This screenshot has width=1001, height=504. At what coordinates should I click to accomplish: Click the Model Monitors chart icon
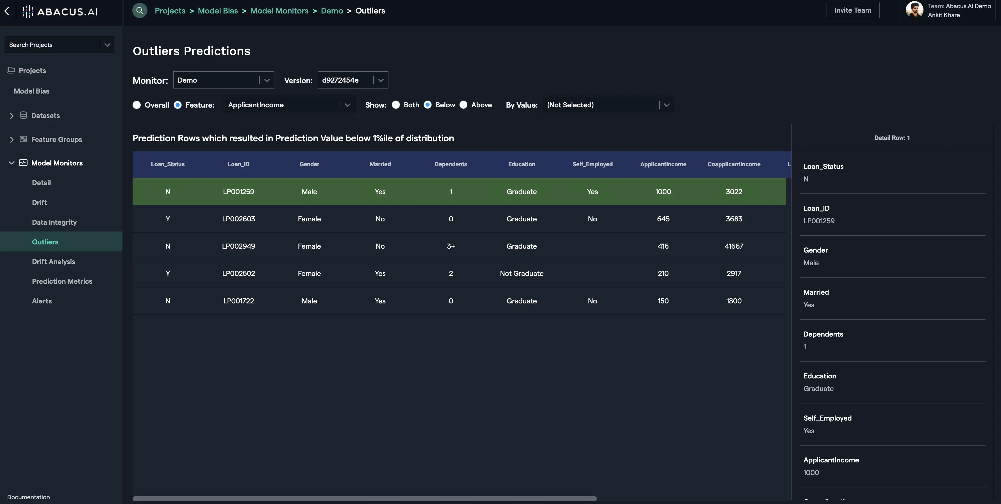click(23, 163)
